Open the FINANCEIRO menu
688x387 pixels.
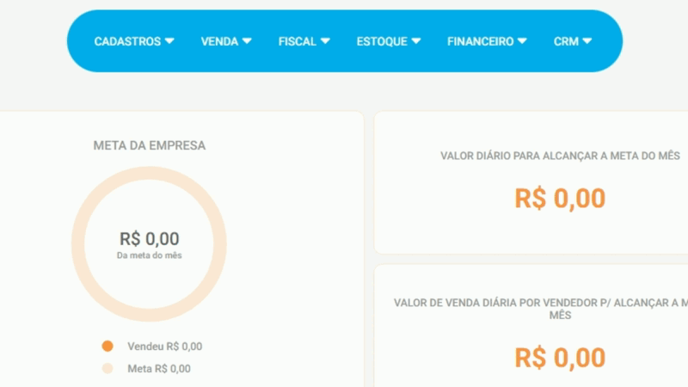487,41
